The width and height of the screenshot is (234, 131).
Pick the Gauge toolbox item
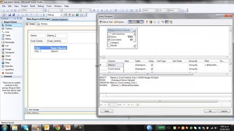[x=8, y=59]
